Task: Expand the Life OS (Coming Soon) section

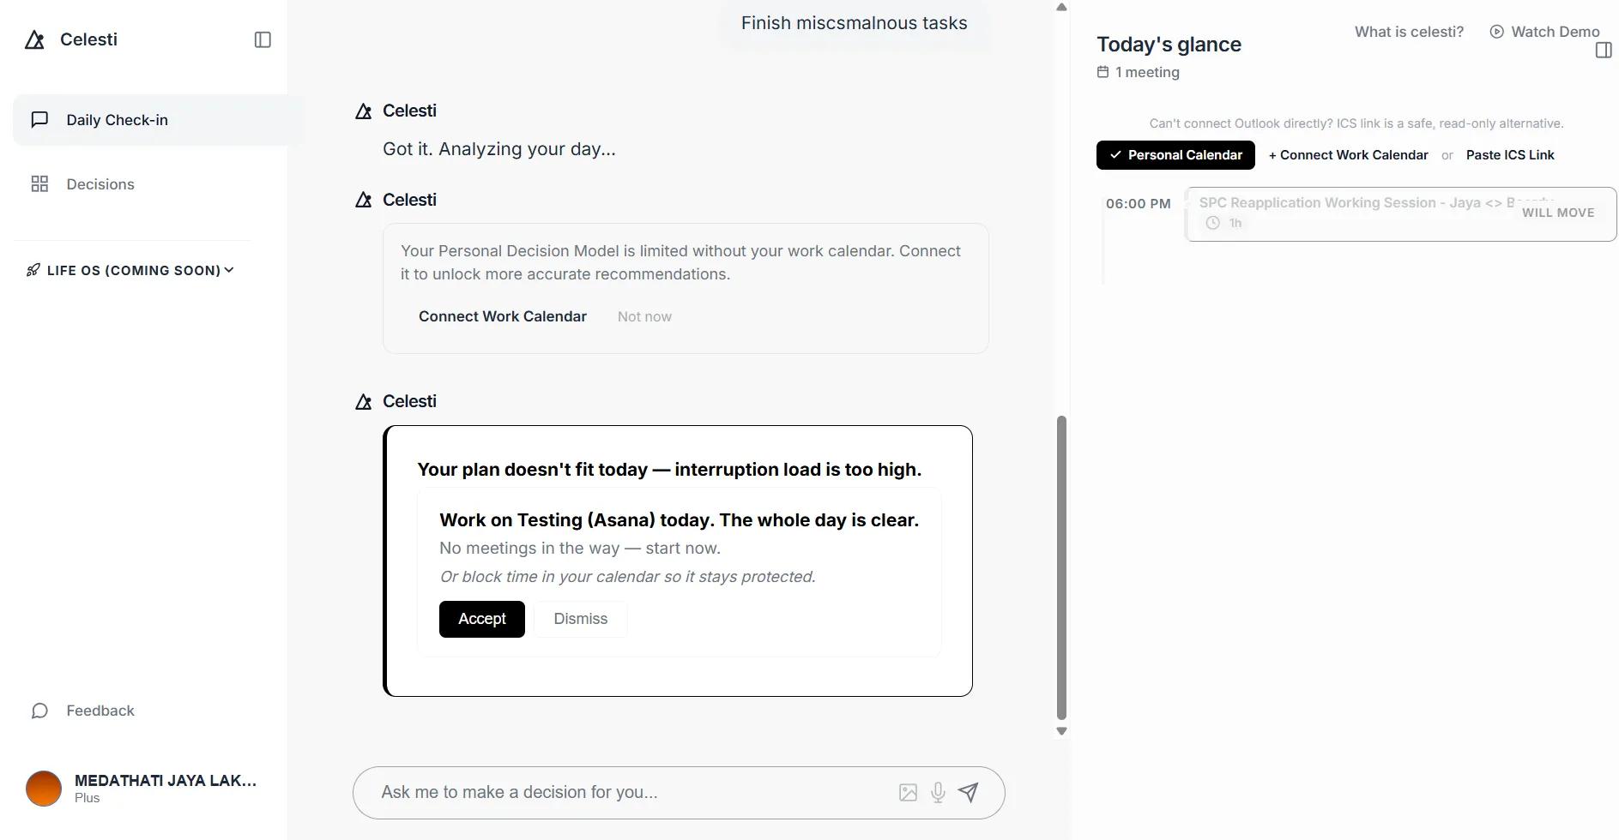Action: click(x=130, y=270)
